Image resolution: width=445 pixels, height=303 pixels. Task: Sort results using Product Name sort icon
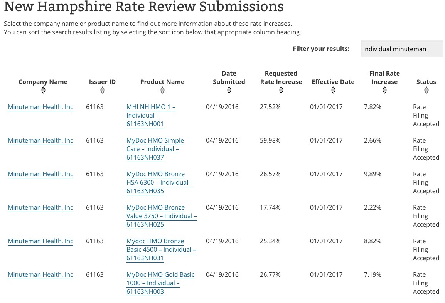click(x=162, y=90)
